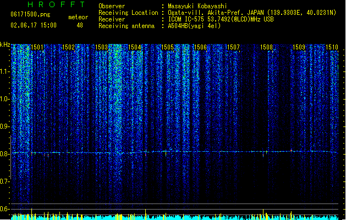Click the meteor count 48

(80, 25)
